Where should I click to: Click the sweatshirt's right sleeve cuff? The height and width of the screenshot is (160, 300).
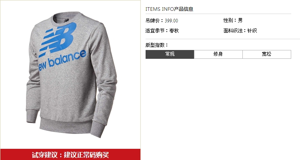click(98, 129)
